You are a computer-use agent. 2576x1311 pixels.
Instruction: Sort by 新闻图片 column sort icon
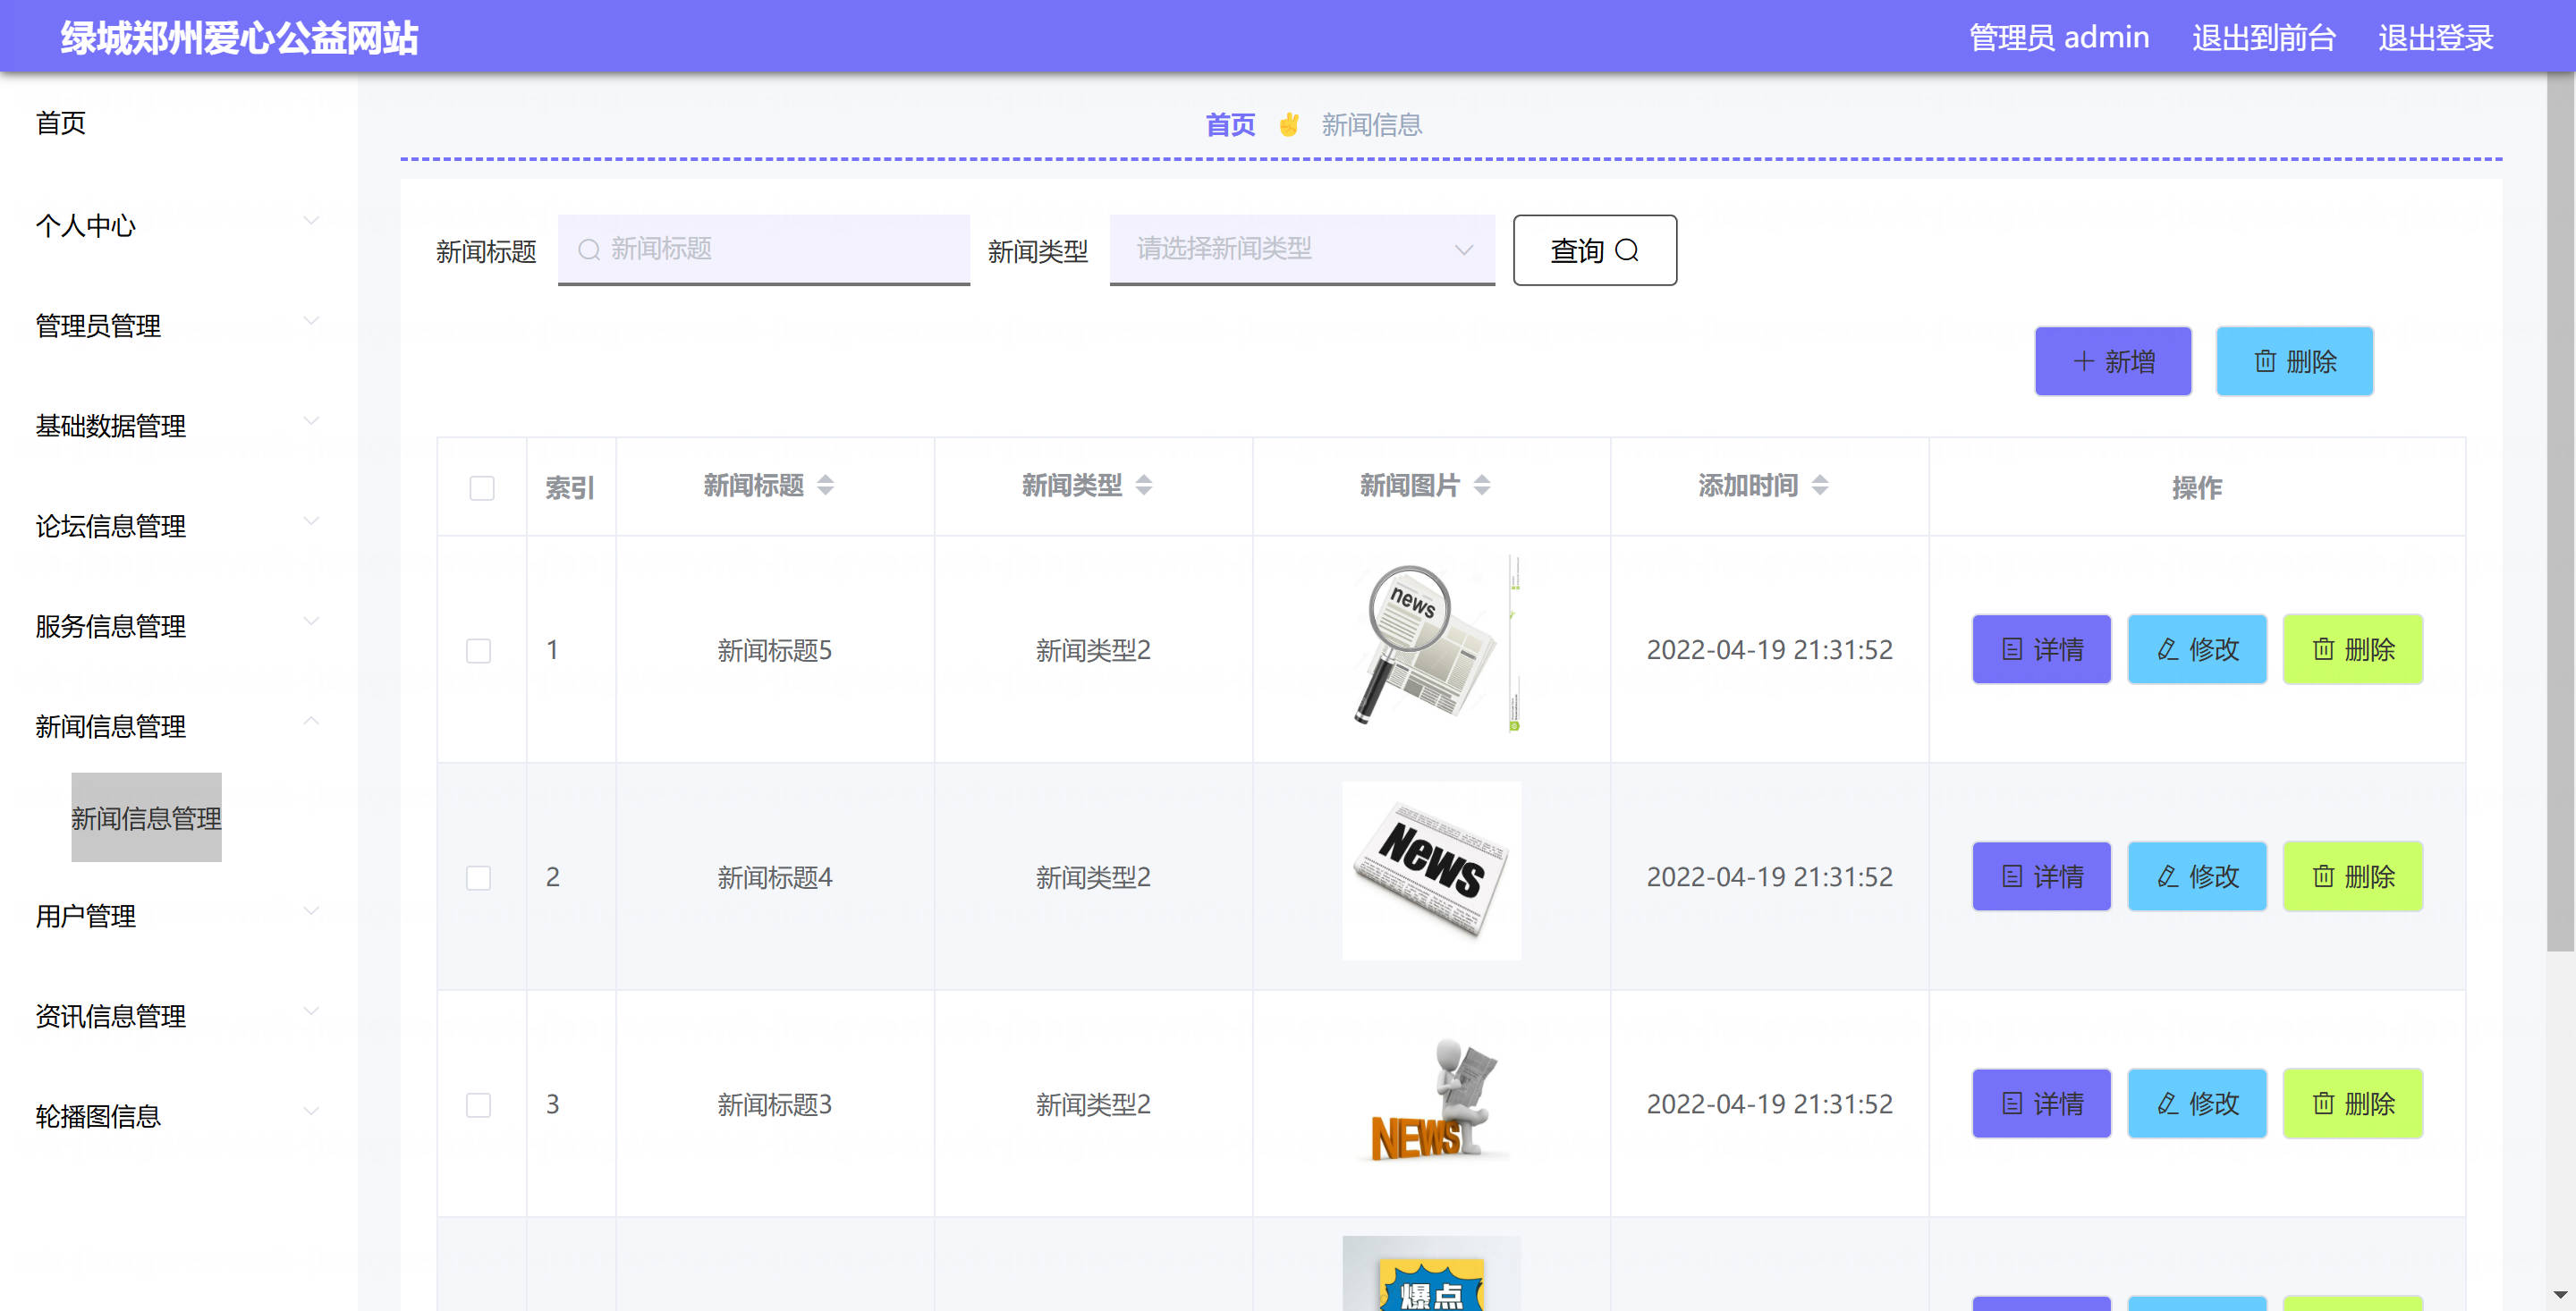click(1482, 485)
